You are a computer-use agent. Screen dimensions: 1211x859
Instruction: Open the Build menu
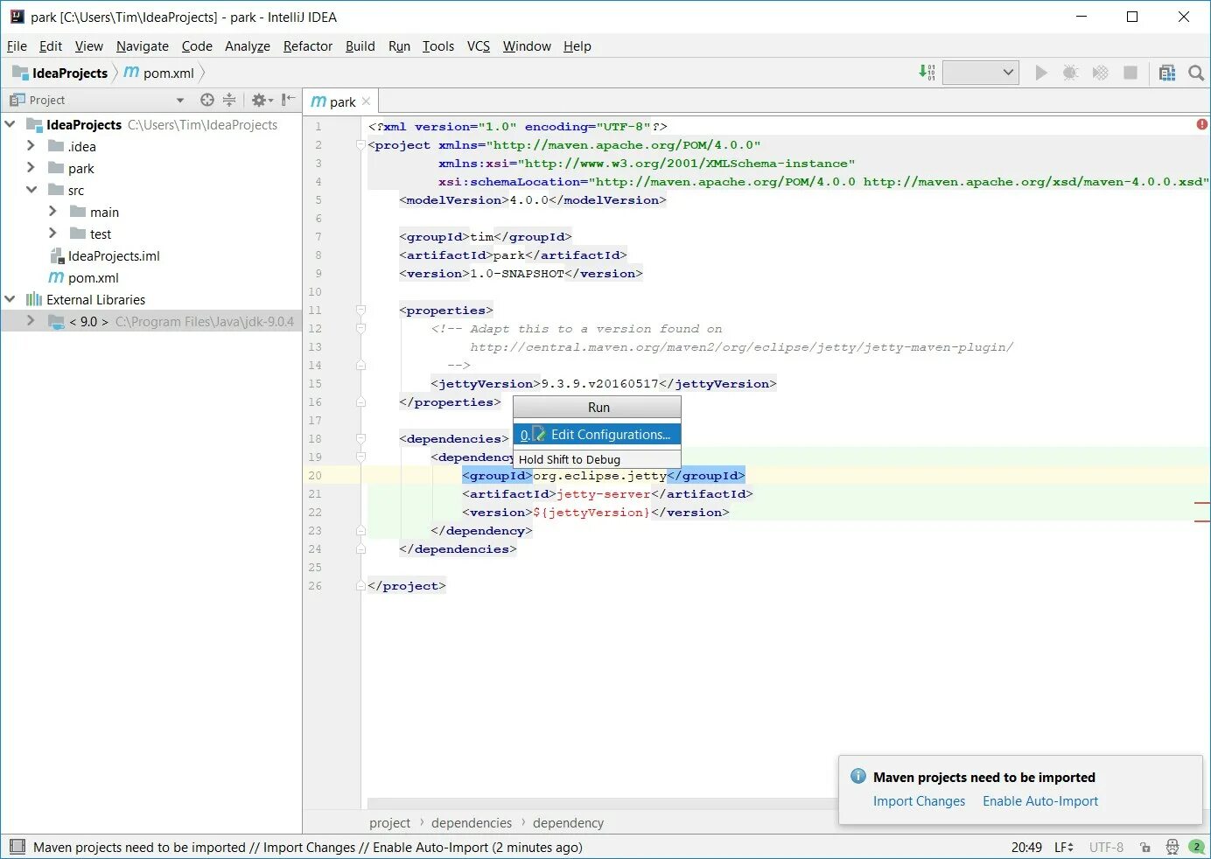pyautogui.click(x=360, y=46)
